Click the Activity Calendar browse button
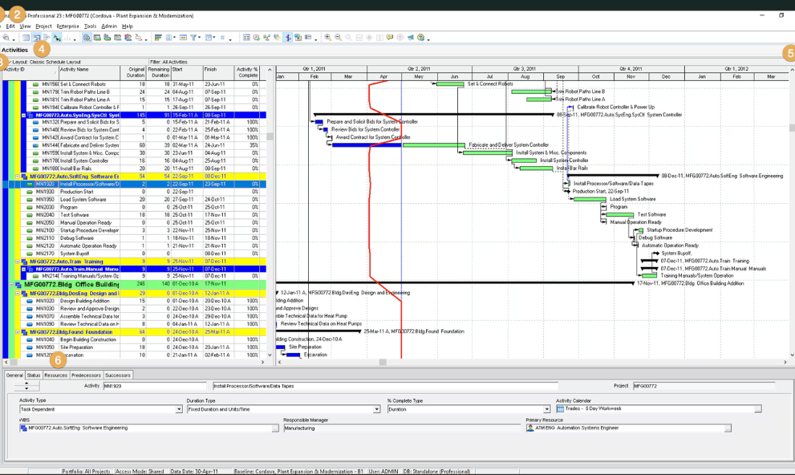Viewport: 795px width, 475px height. [757, 409]
